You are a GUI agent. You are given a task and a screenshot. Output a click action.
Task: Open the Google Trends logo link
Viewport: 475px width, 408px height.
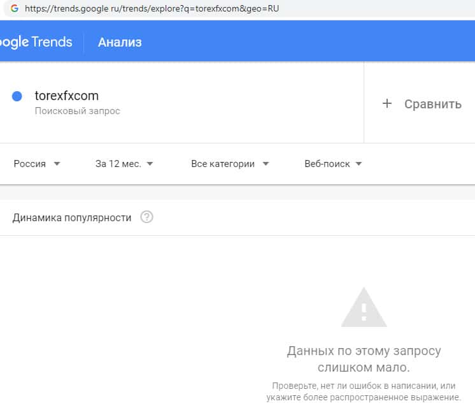coord(36,42)
